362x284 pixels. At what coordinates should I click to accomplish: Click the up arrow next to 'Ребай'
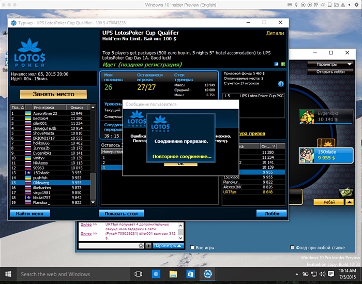350,202
